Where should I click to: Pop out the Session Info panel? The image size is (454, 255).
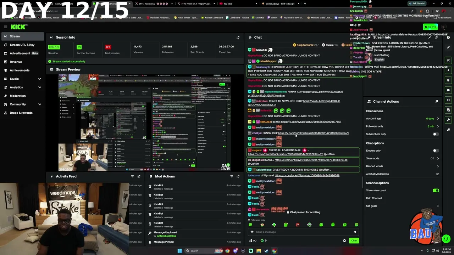point(238,37)
